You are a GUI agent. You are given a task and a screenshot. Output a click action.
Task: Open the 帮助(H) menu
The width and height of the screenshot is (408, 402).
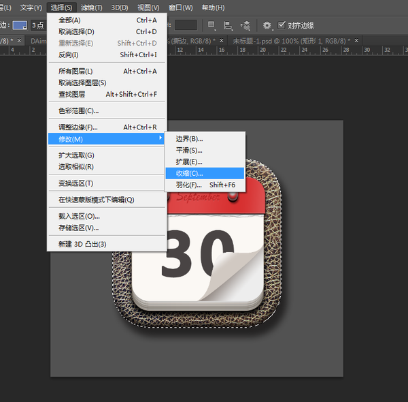(x=213, y=7)
